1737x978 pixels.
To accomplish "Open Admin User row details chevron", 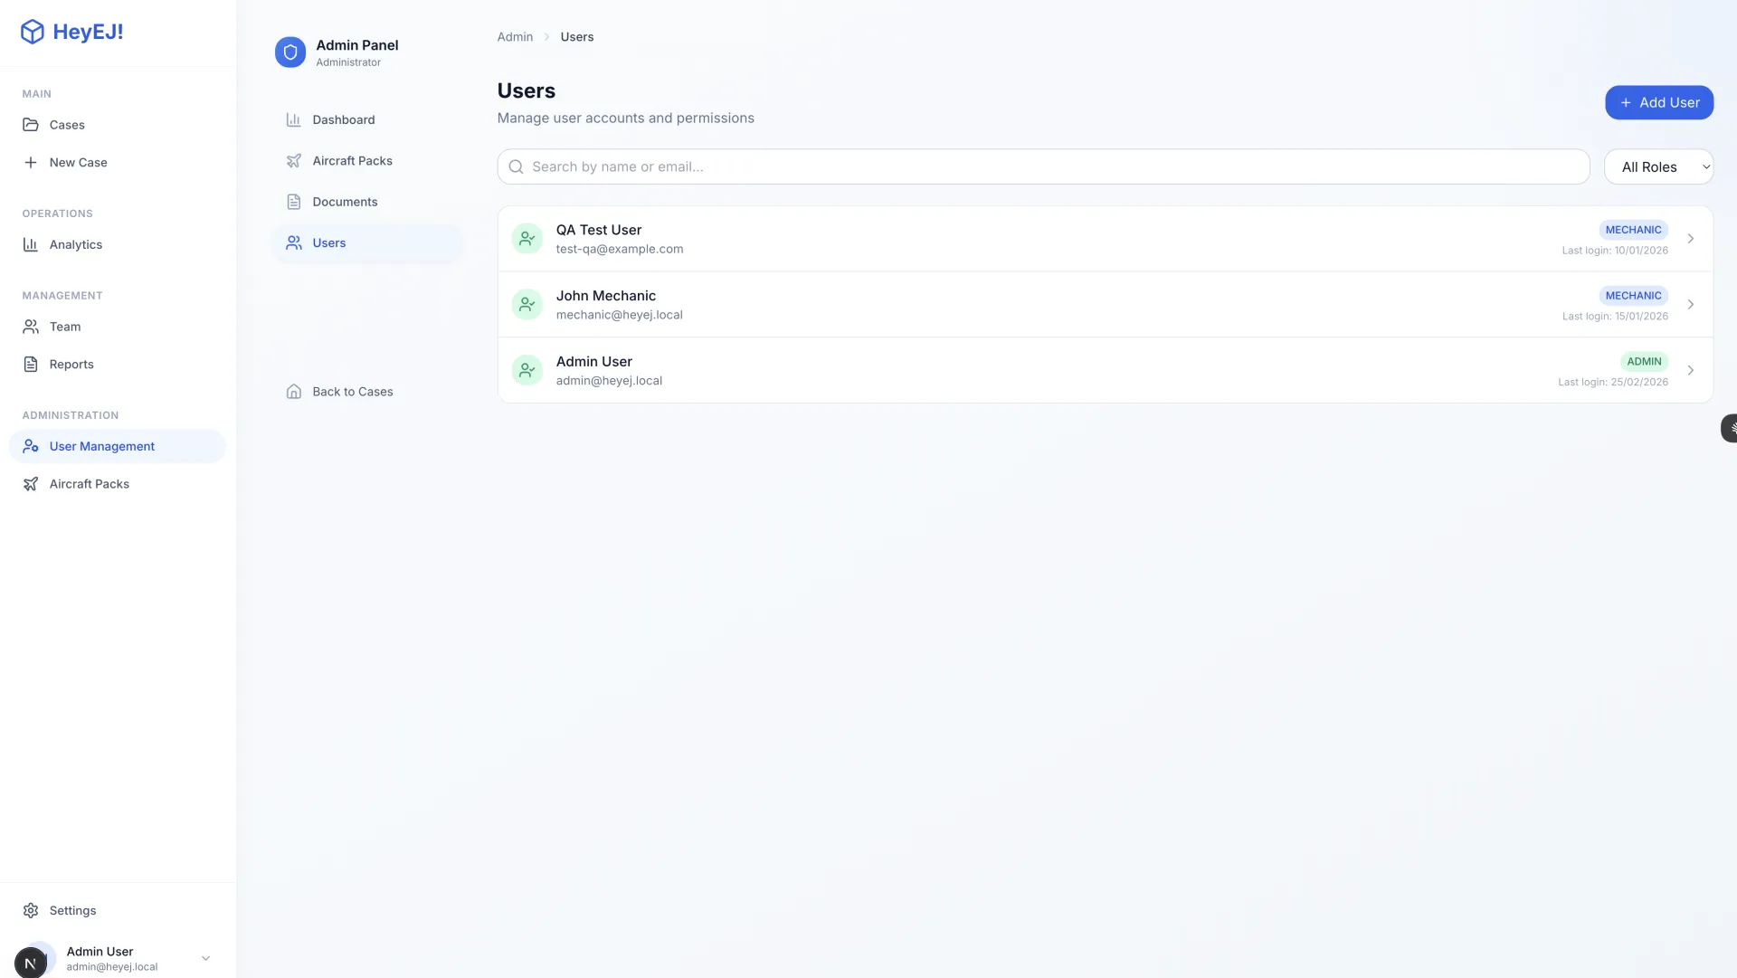I will 1690,370.
